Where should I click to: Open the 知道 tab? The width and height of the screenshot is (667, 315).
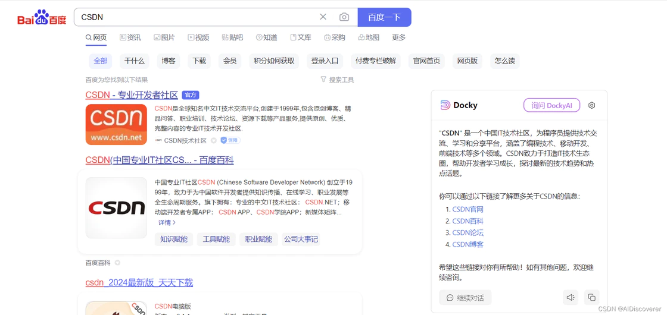(x=267, y=37)
